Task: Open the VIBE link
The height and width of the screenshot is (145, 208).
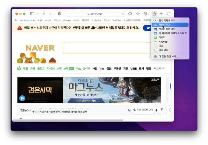Action: [x=133, y=69]
